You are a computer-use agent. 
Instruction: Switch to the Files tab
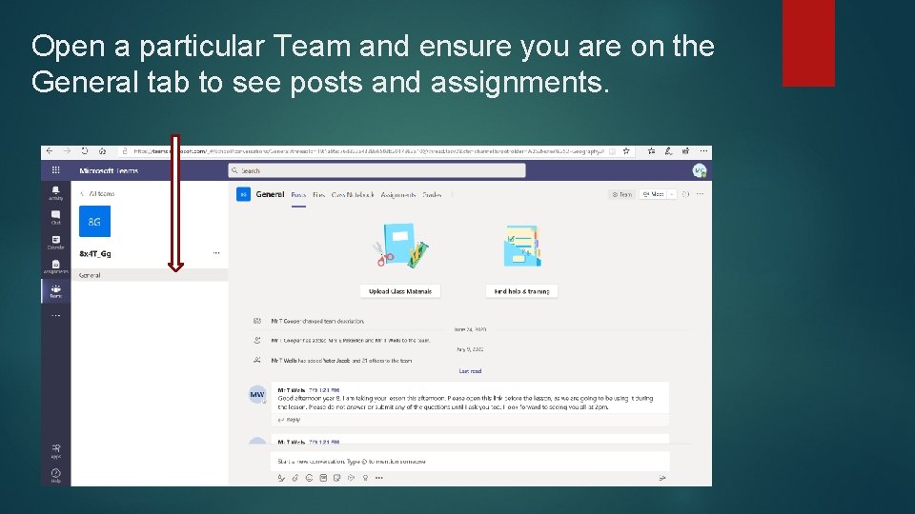[x=318, y=195]
